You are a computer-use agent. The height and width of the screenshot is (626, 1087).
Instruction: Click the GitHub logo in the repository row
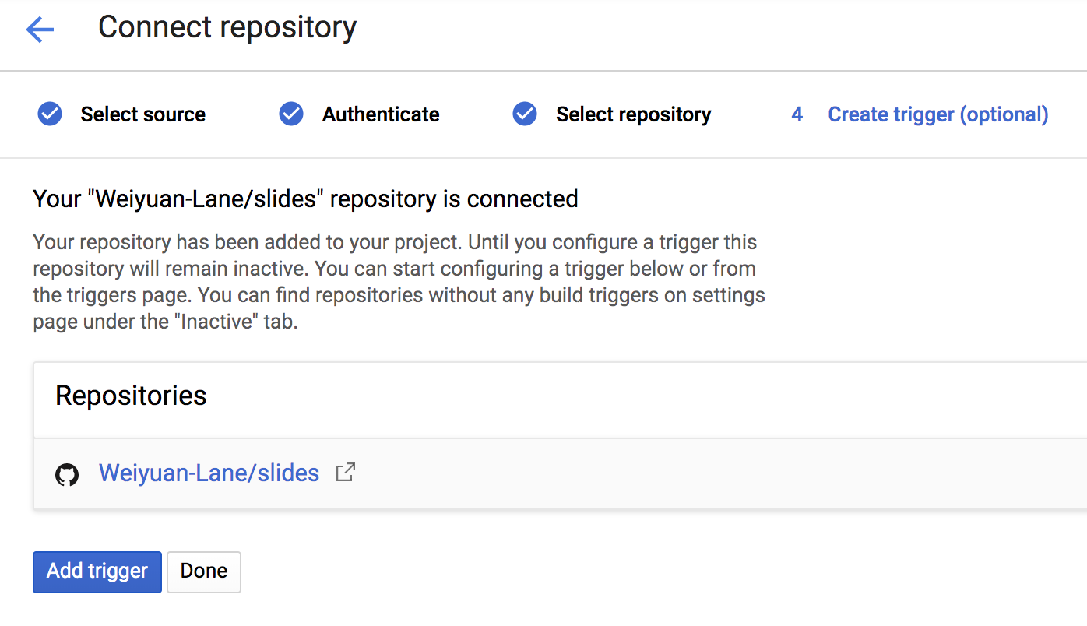(67, 474)
